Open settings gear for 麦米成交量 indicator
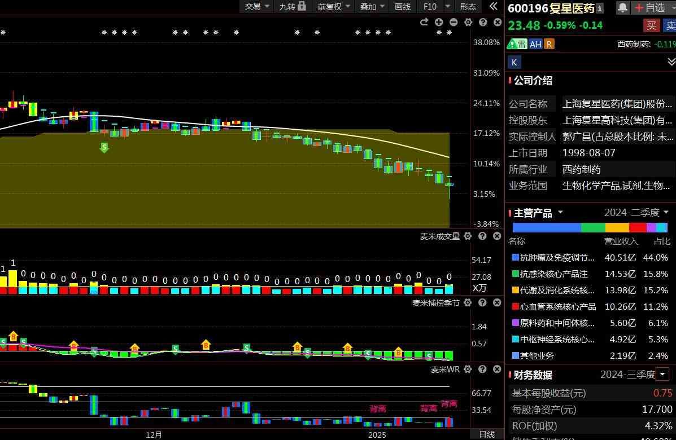Image resolution: width=676 pixels, height=440 pixels. [468, 236]
